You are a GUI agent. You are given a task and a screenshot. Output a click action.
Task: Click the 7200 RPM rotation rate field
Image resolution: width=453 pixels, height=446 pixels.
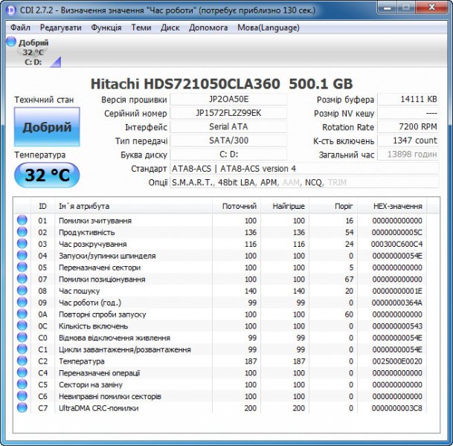click(408, 126)
